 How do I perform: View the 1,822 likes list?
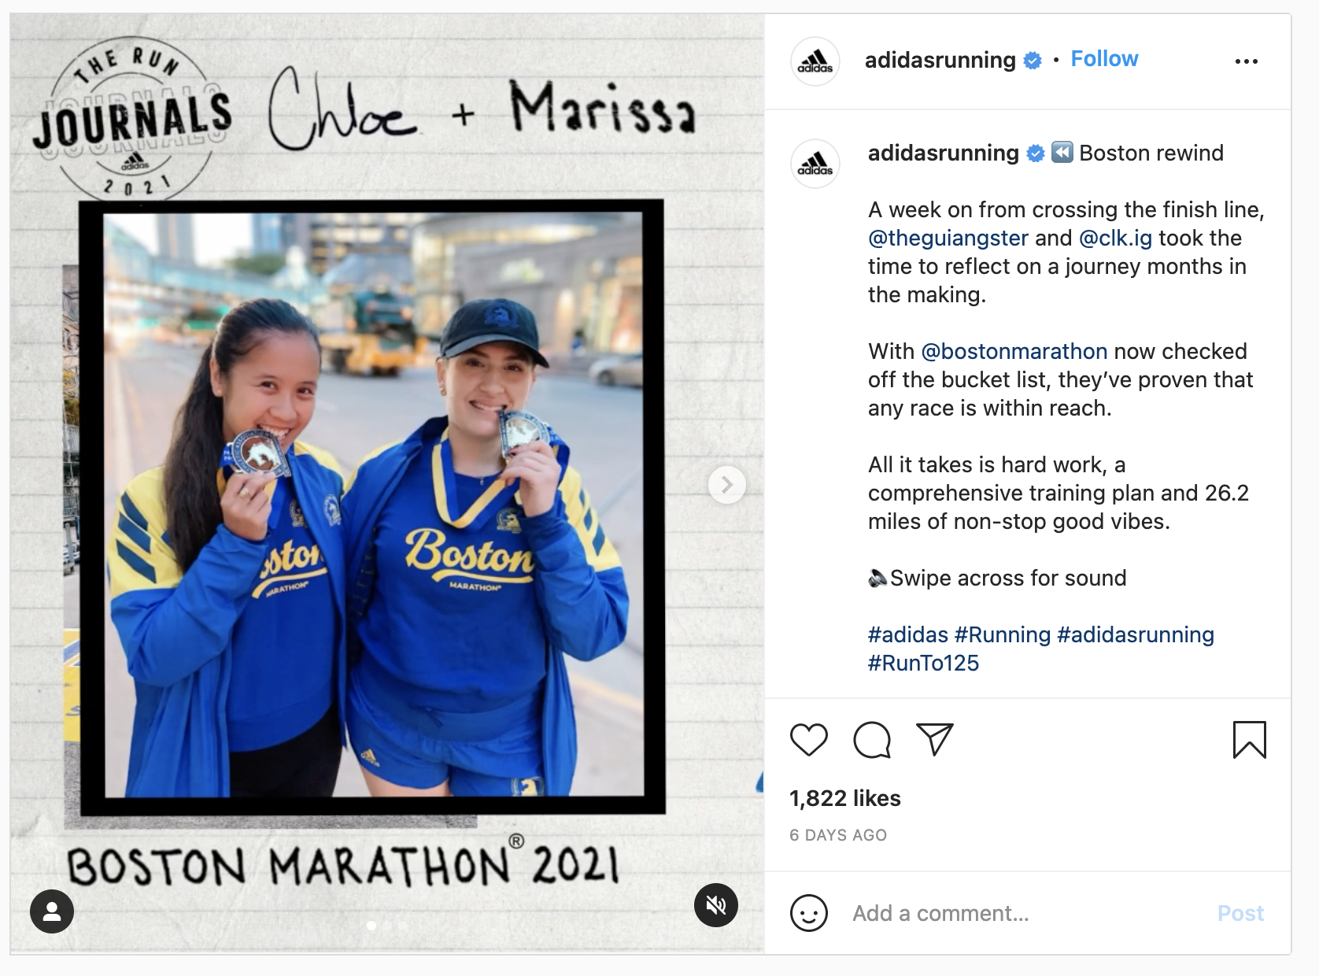coord(844,798)
